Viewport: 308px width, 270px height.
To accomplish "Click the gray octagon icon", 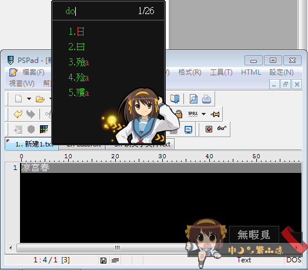I will (31, 129).
